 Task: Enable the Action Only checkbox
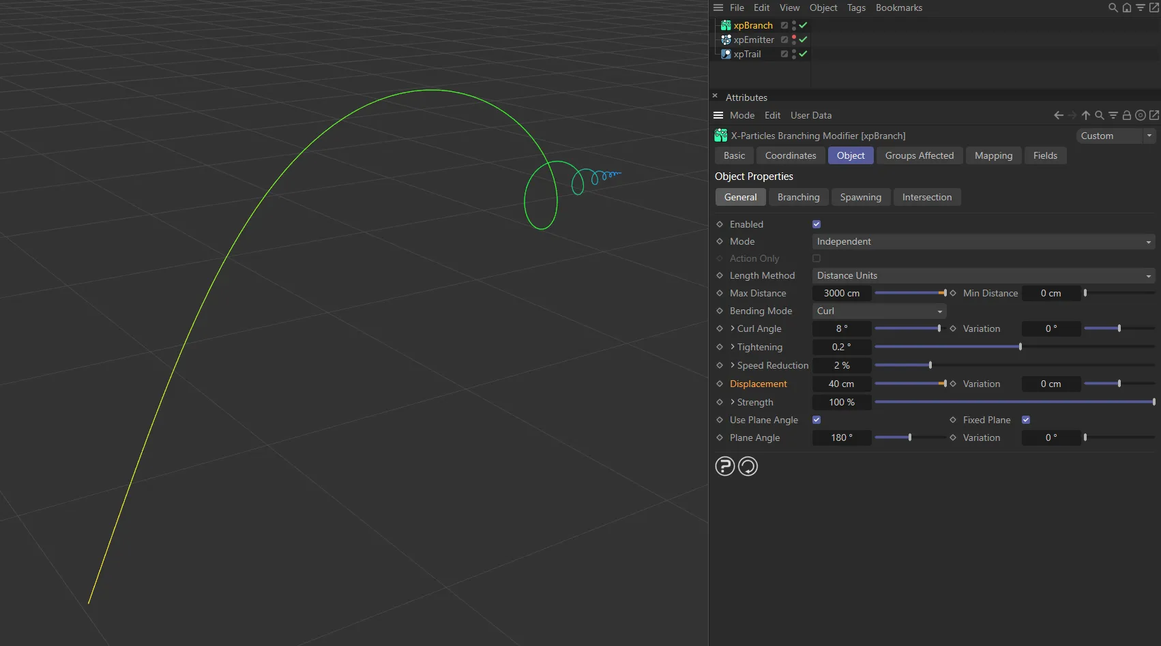816,258
